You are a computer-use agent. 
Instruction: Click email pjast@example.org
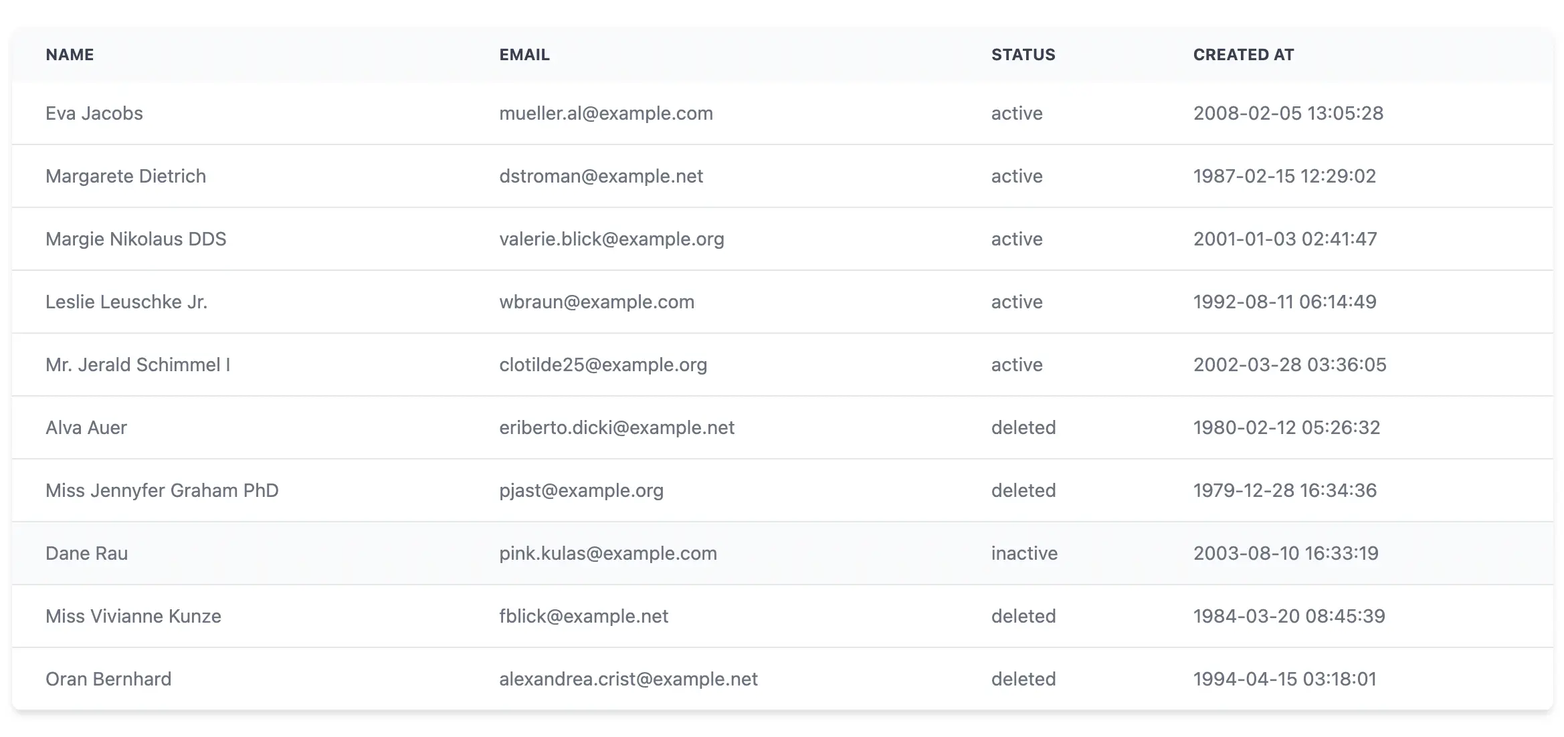pos(581,491)
